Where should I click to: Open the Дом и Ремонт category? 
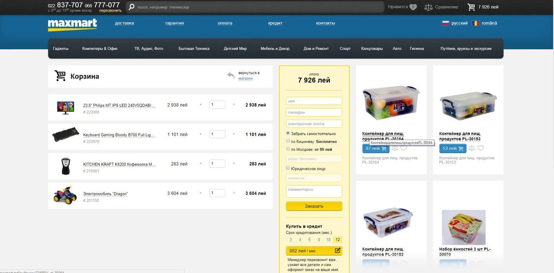316,49
